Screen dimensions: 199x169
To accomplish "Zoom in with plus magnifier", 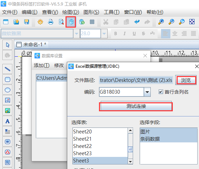I will point(161,22).
